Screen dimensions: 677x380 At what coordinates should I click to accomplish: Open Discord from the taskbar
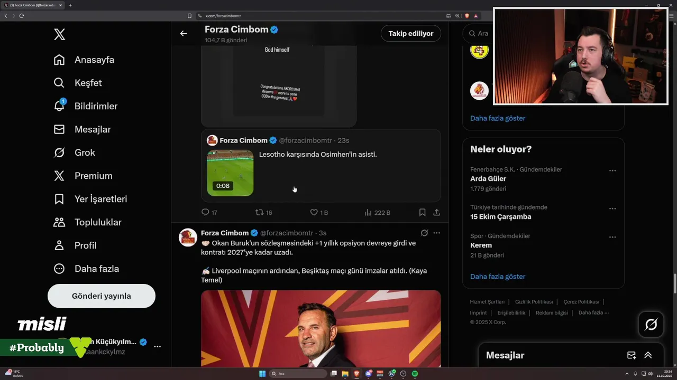pos(369,374)
